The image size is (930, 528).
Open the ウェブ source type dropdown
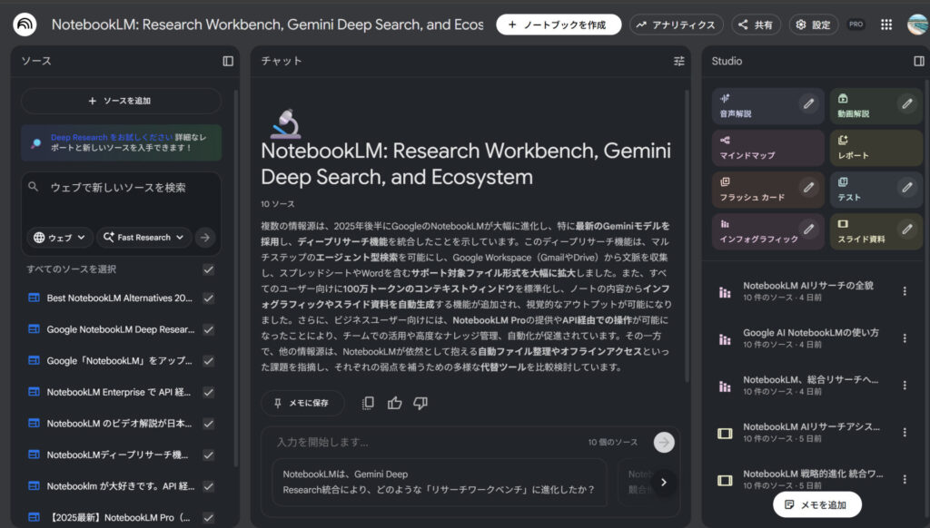pos(60,238)
